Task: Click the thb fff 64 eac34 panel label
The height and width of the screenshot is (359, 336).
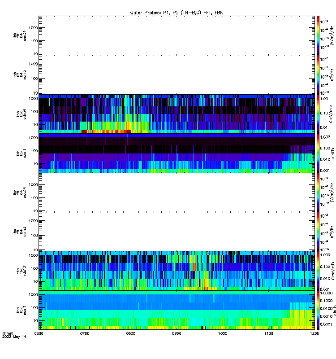Action: (x=20, y=35)
